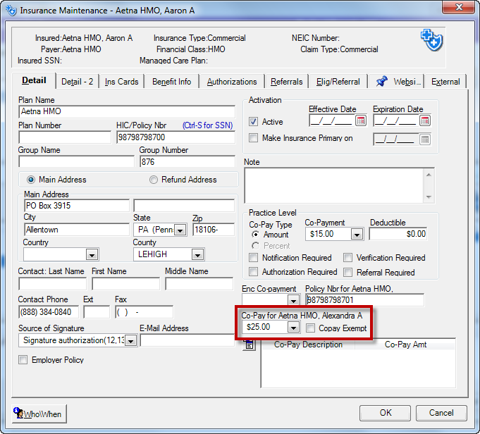This screenshot has width=480, height=434.
Task: Select Amount co-pay type radio button
Action: tap(255, 235)
